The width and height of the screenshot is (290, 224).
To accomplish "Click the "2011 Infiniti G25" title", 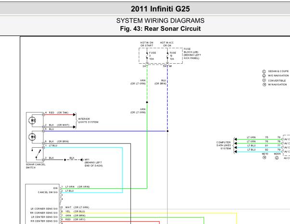I will pos(160,9).
